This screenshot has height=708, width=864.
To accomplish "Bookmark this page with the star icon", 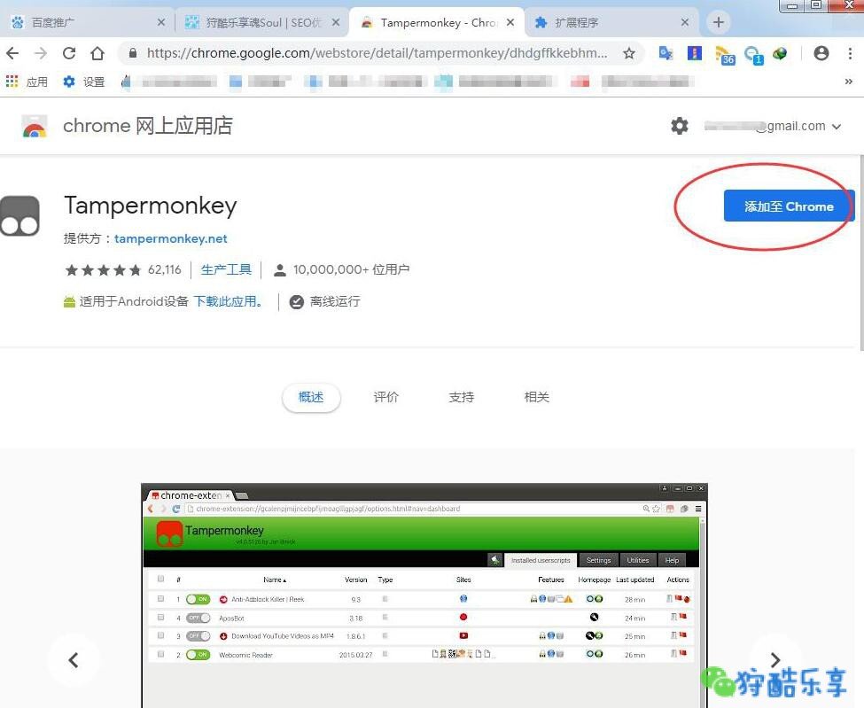I will point(628,53).
